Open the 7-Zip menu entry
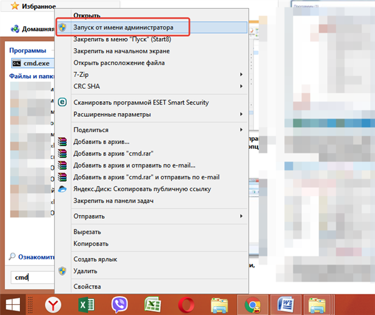375x315 pixels. [x=152, y=74]
